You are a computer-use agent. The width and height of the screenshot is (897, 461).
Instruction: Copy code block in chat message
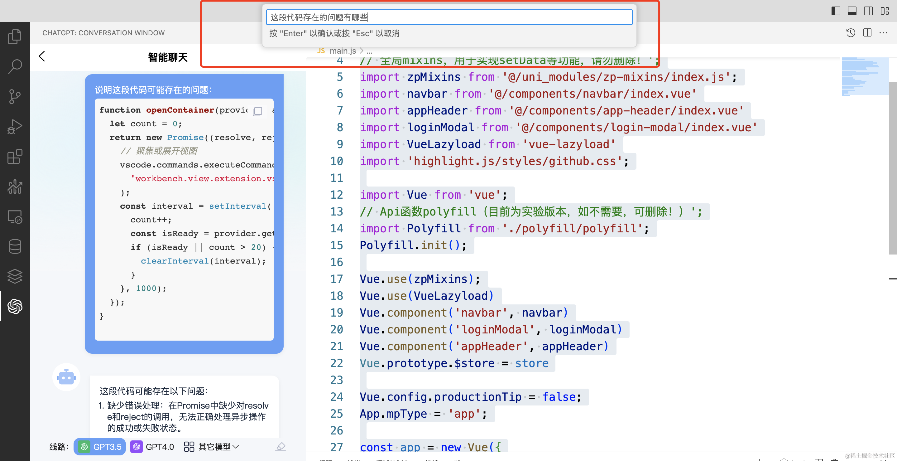pyautogui.click(x=258, y=111)
